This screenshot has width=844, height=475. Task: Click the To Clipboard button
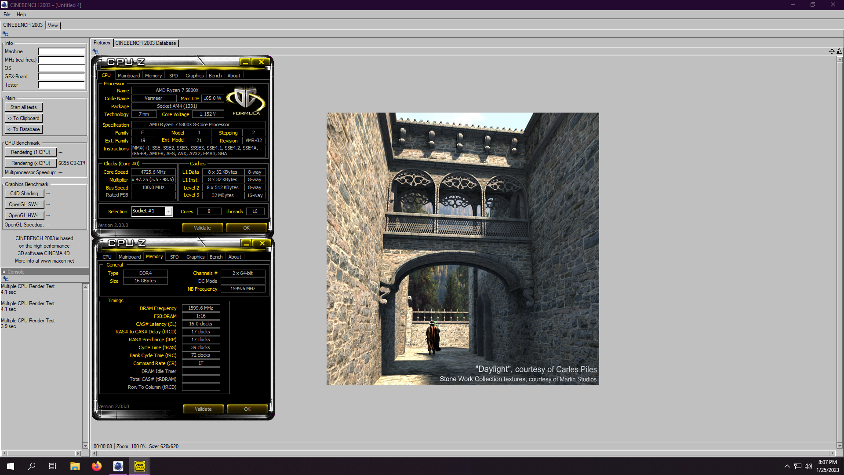click(x=24, y=118)
